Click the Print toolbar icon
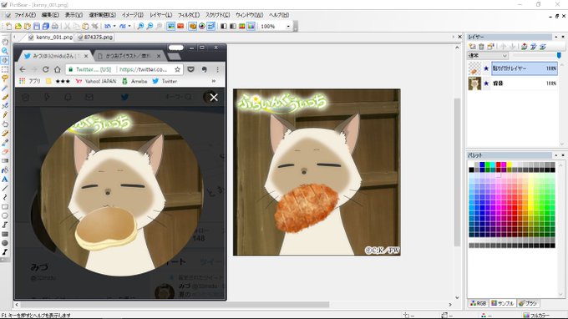 click(54, 26)
